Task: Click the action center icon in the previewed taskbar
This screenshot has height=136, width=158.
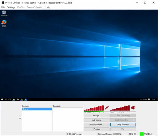Action: [149, 99]
